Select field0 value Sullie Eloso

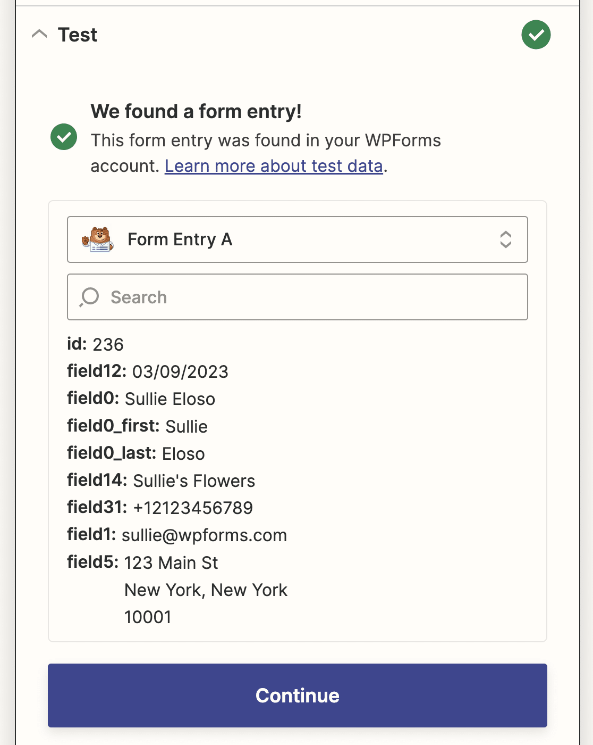click(170, 399)
